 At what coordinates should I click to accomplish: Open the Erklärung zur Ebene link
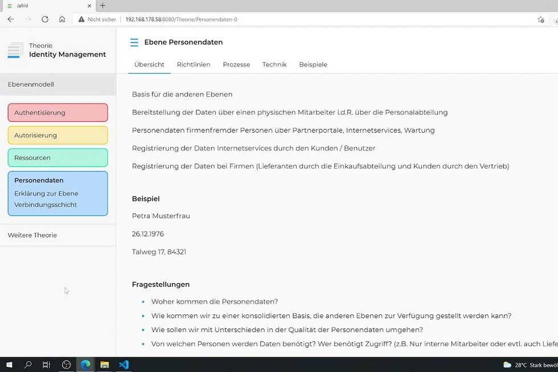pyautogui.click(x=46, y=194)
